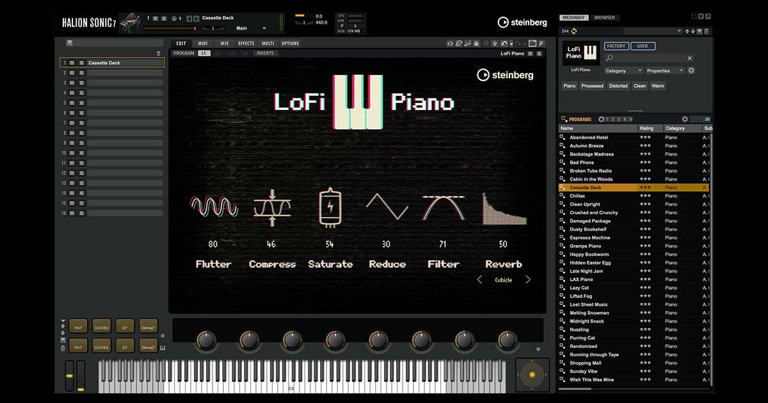Click the trash icon above slot list
The width and height of the screenshot is (768, 403).
(x=159, y=53)
